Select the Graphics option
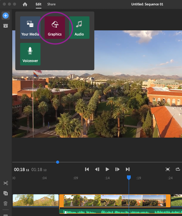Image resolution: width=182 pixels, height=216 pixels. click(x=55, y=28)
